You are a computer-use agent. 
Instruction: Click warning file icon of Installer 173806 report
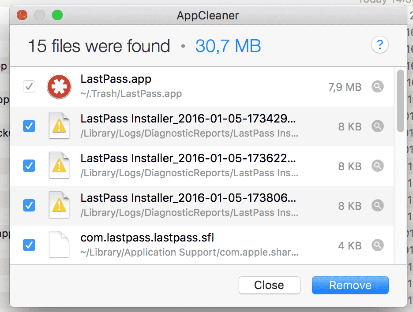pos(59,205)
